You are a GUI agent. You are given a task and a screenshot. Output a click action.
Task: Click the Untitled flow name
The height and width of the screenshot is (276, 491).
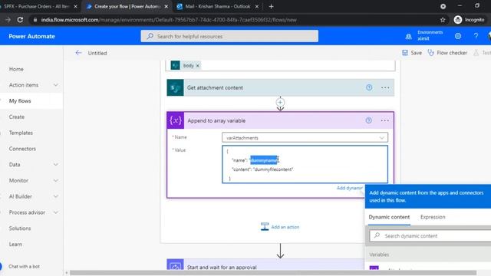point(97,53)
